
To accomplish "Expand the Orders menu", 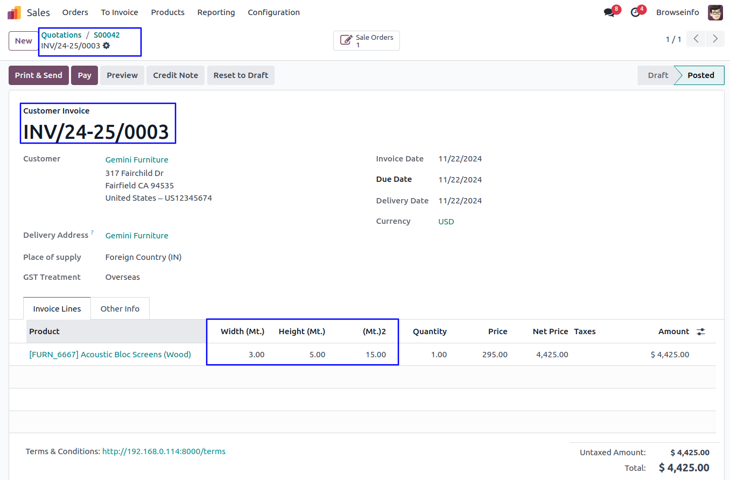I will pos(75,12).
